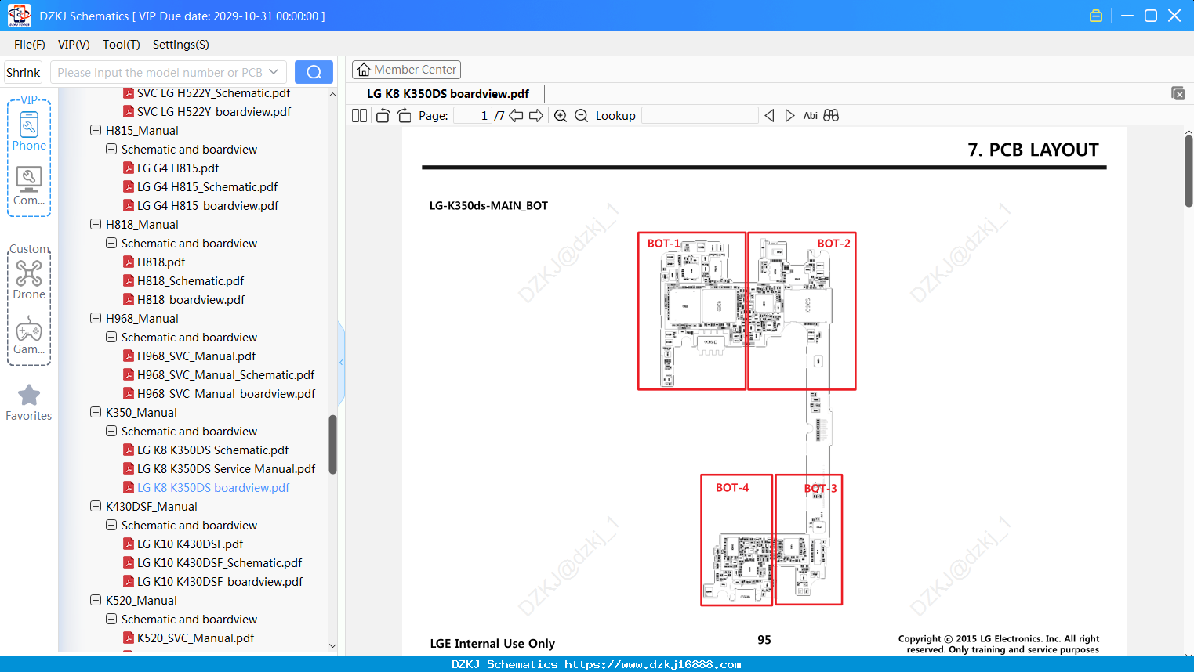Screen dimensions: 1194x672
Task: Collapse the H815_Manual node
Action: click(96, 130)
